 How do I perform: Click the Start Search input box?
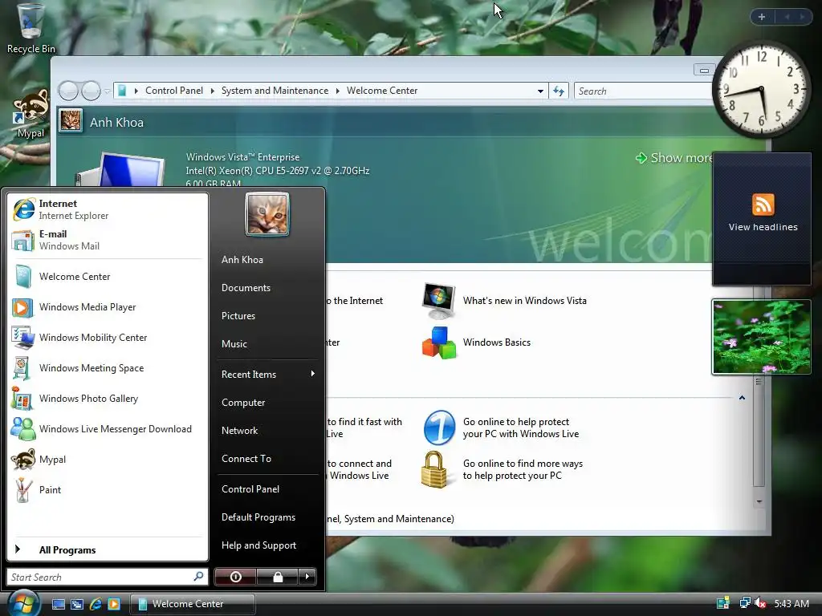tap(107, 577)
